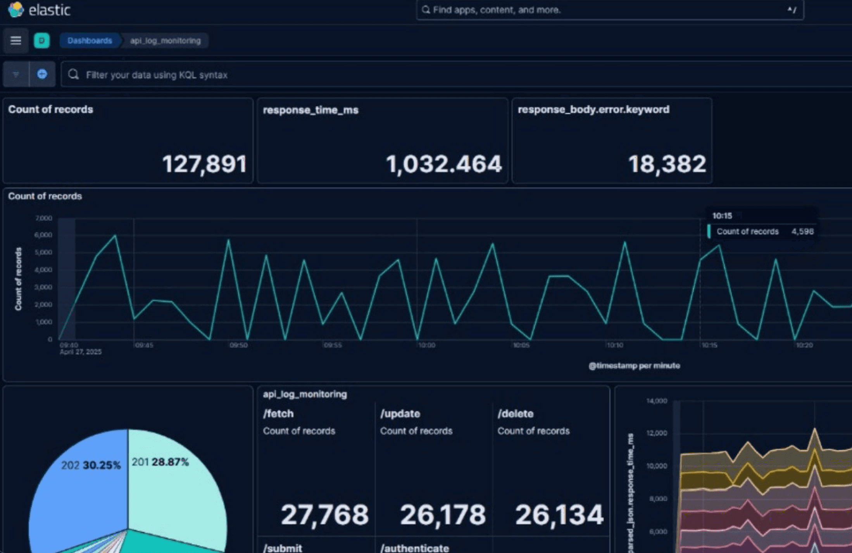Click the 09:45 tick on timeline axis
The height and width of the screenshot is (553, 852).
[144, 345]
